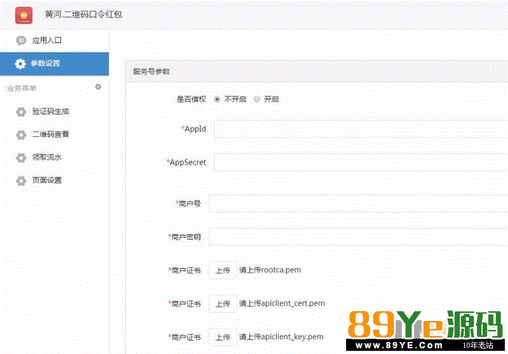Screen dimensions: 508x354
Task: Click gear icon next to 页面设置
Action: click(21, 181)
